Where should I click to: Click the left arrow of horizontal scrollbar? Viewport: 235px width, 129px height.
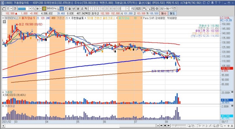click(3, 126)
